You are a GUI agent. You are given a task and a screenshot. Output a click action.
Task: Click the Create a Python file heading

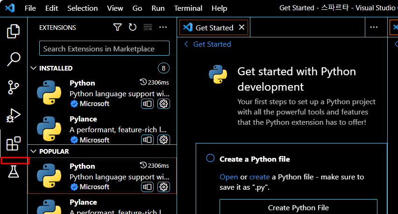coord(255,159)
